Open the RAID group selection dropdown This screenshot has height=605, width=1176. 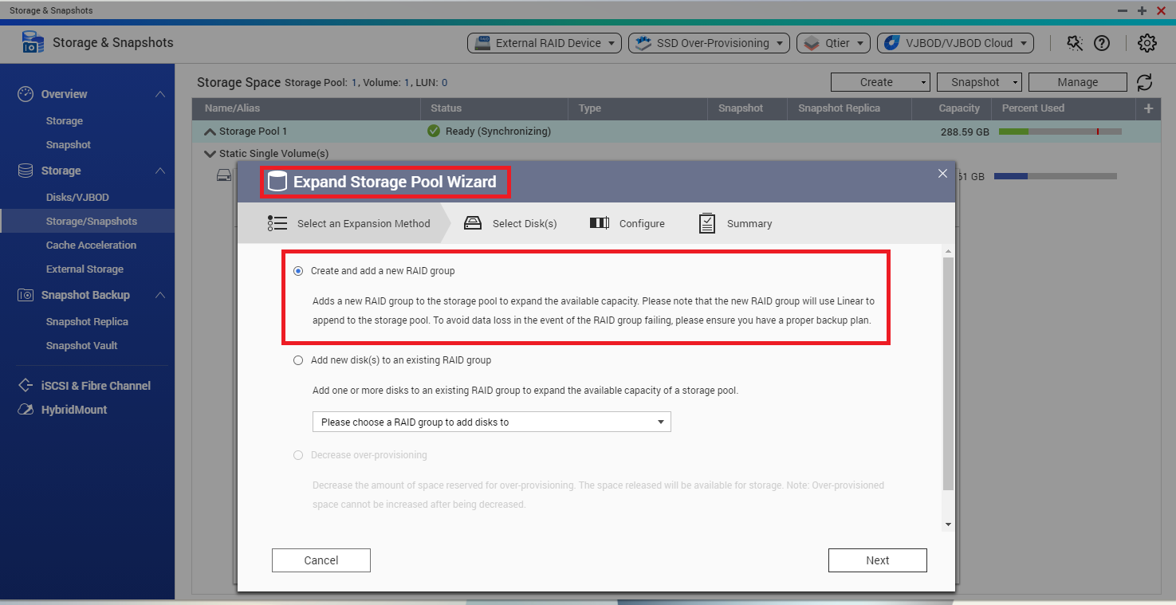(491, 422)
